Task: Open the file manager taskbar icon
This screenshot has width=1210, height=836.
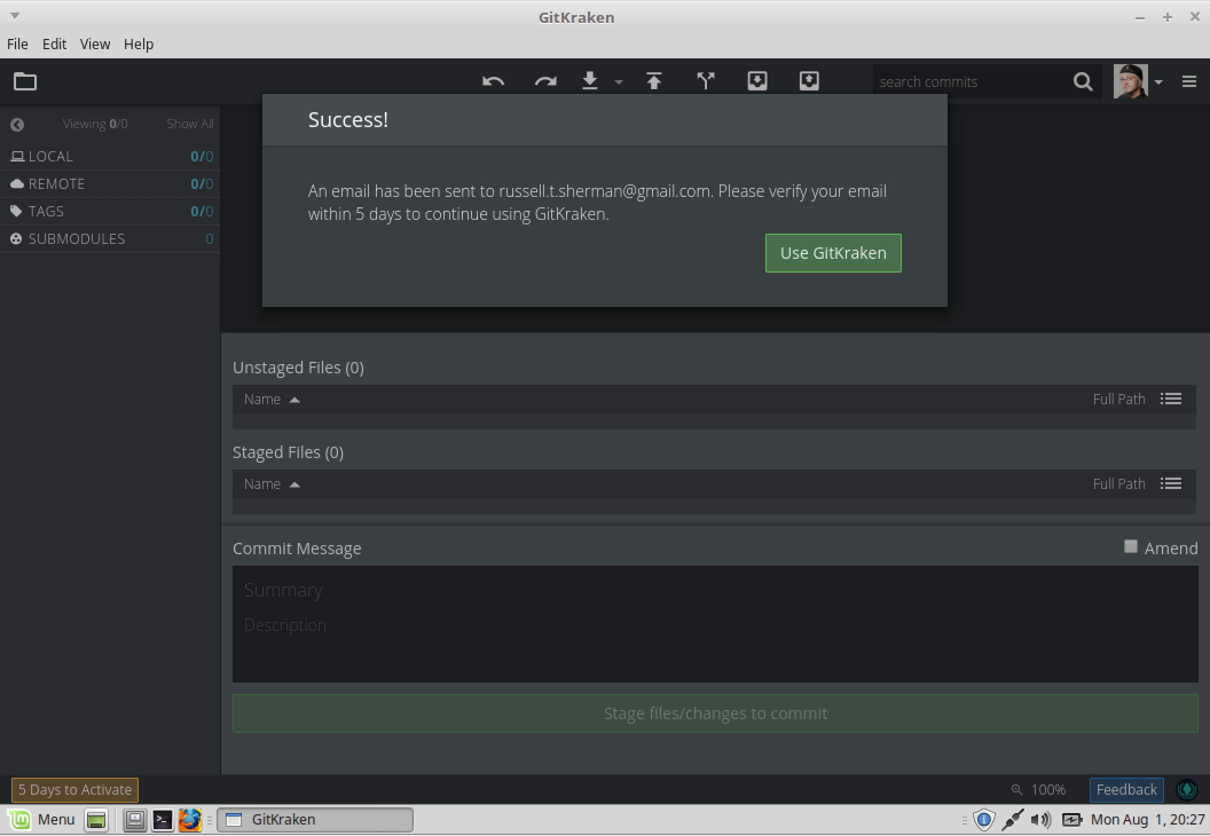Action: (x=135, y=820)
